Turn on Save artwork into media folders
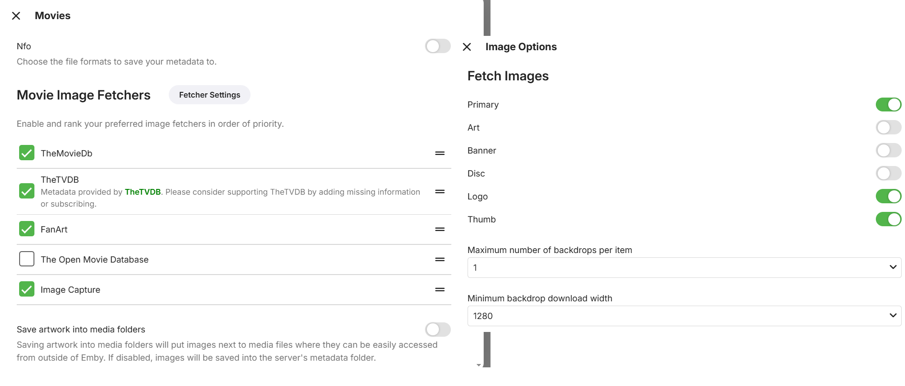The width and height of the screenshot is (905, 386). 437,330
